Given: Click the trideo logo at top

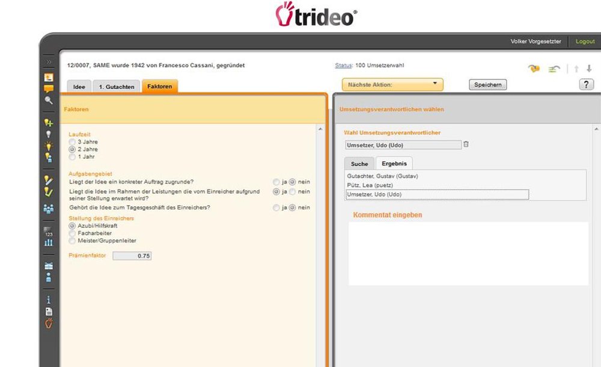Looking at the screenshot, I should point(316,14).
